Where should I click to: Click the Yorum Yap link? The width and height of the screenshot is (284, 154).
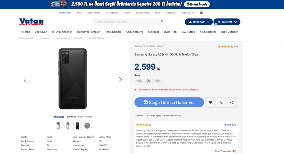click(230, 125)
